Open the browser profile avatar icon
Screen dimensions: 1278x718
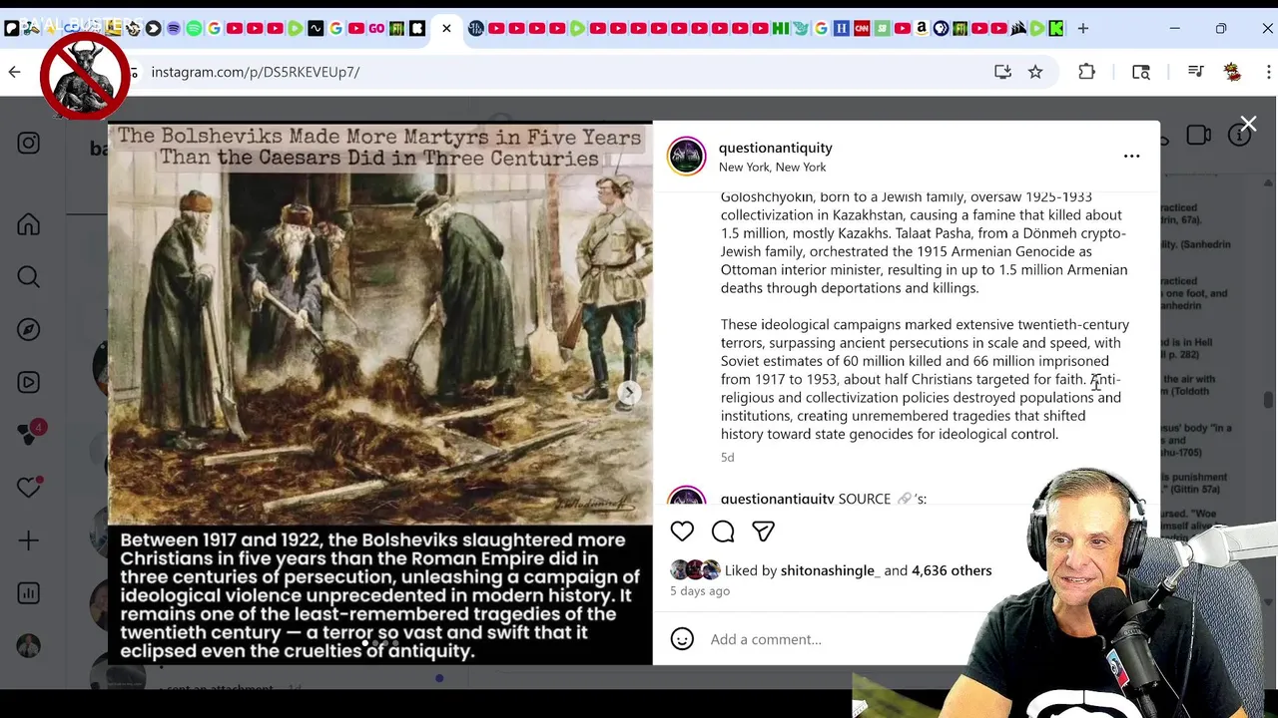(1232, 72)
